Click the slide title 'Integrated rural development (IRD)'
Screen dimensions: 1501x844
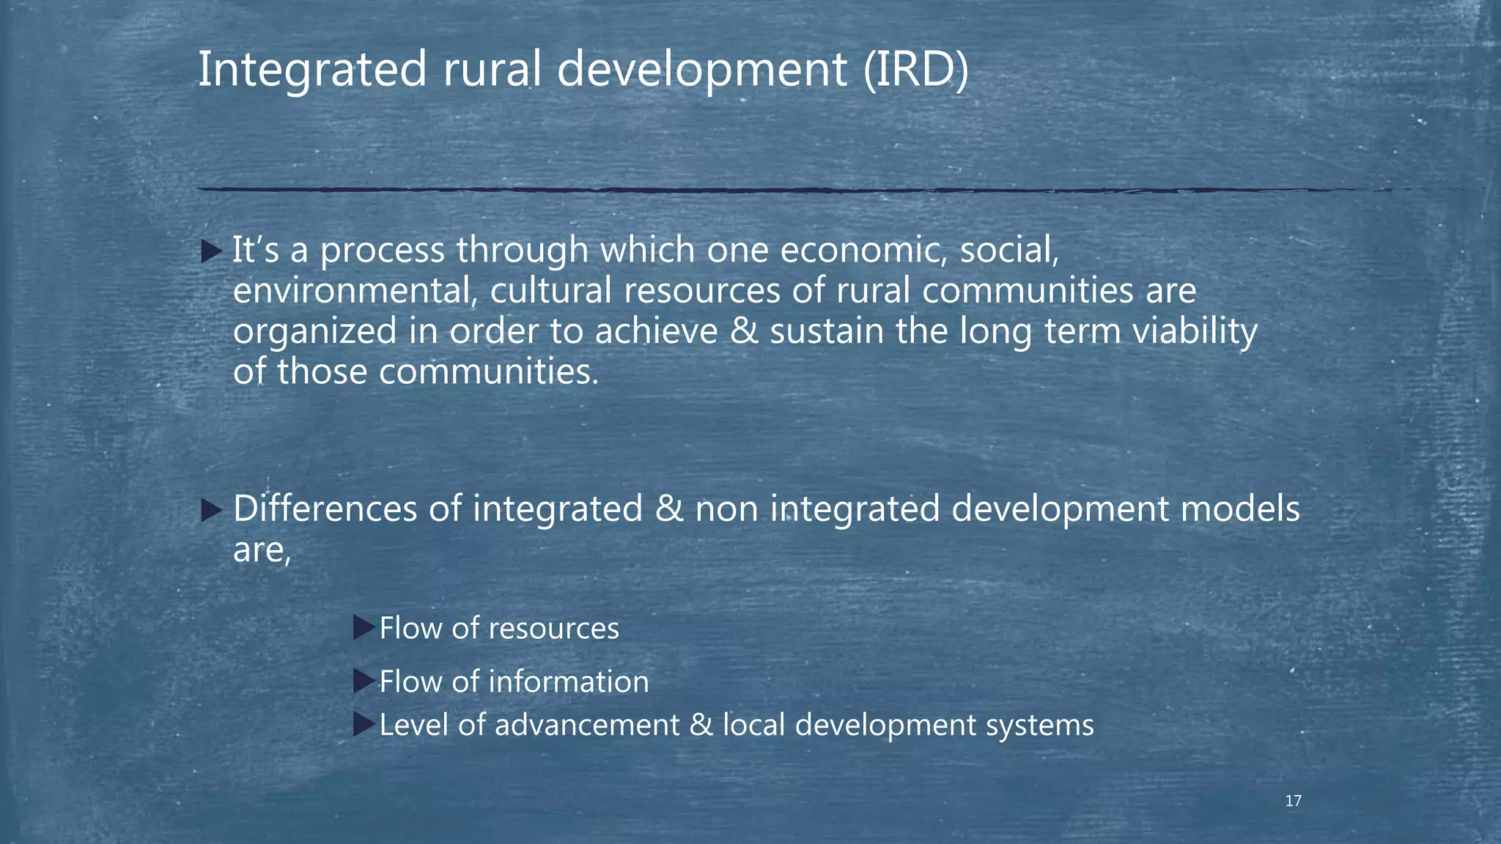(x=583, y=70)
